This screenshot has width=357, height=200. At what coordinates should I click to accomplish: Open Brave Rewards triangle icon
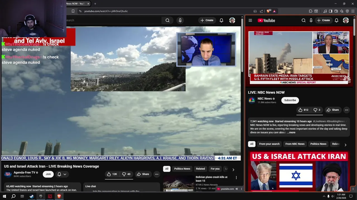pos(274,11)
